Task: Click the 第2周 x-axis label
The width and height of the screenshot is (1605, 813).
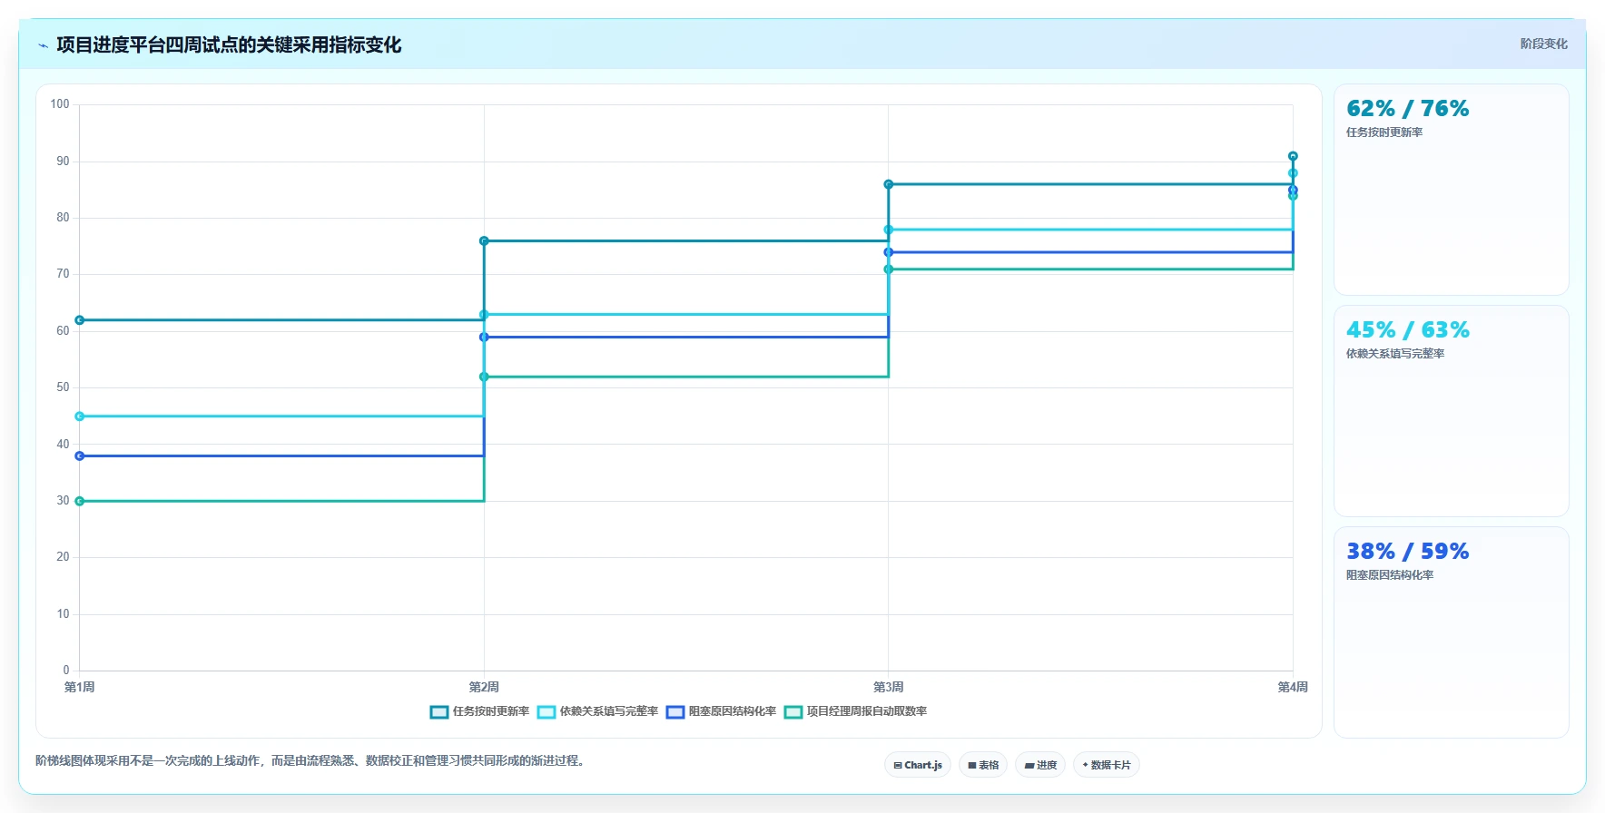Action: (484, 687)
